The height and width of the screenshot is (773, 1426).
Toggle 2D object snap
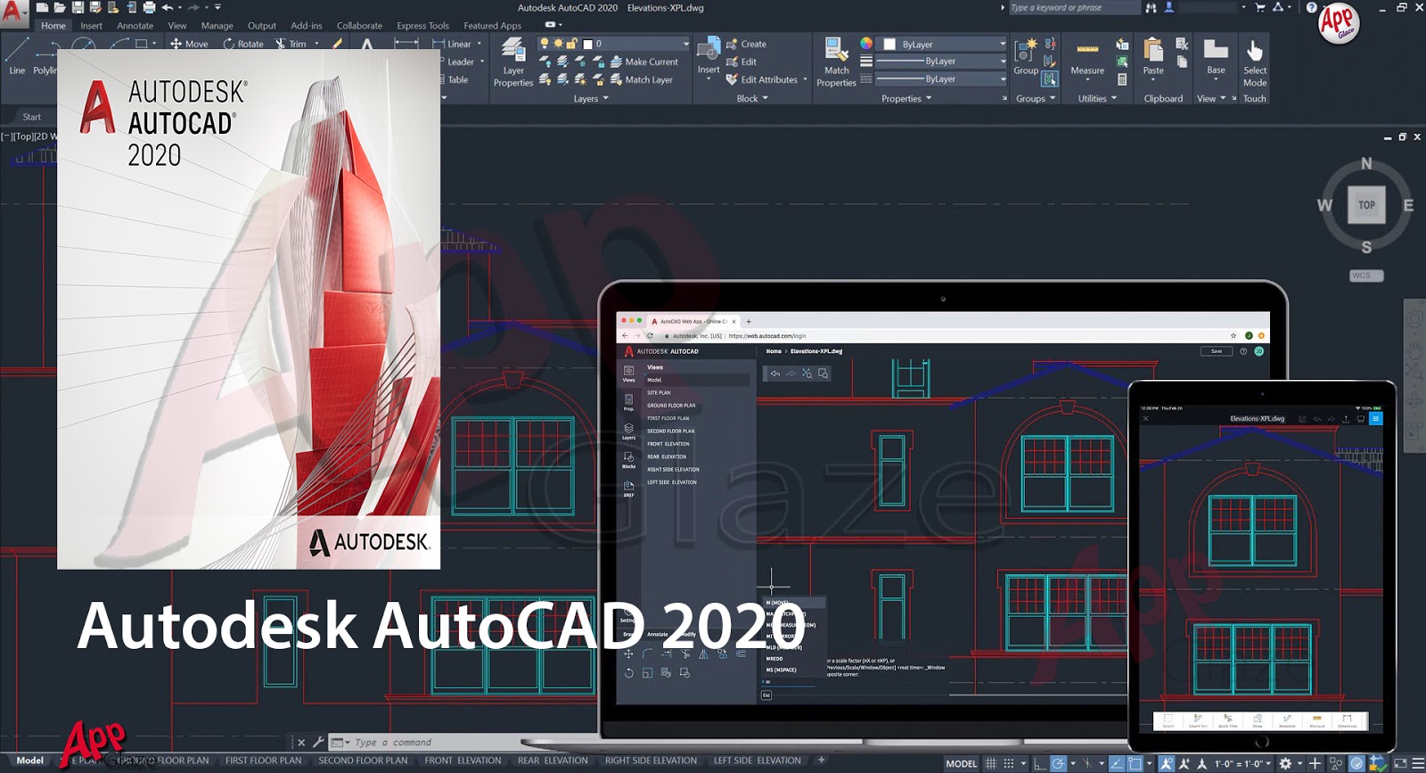(1135, 763)
